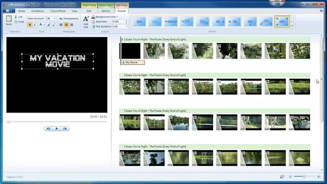Align caption text left
The image size is (327, 184).
click(61, 25)
